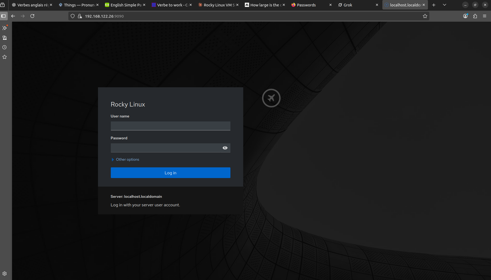Open a new tab
Screen dimensions: 491x280
tap(434, 5)
